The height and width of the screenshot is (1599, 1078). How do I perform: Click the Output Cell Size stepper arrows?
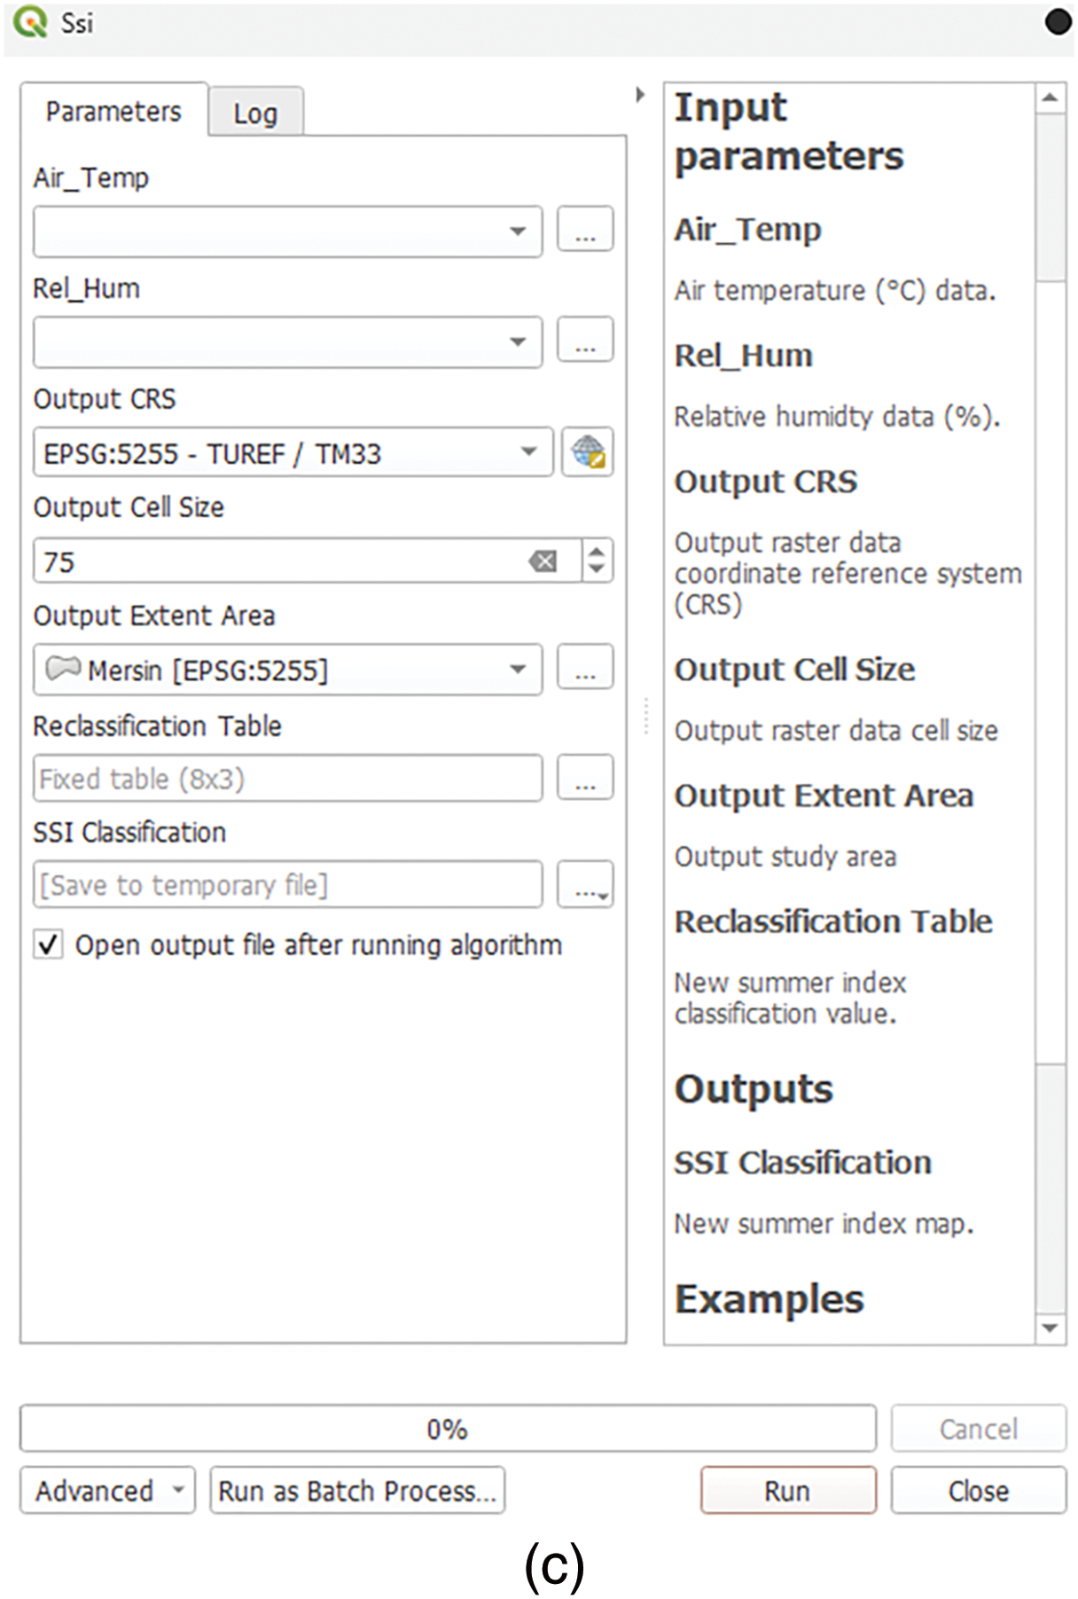pyautogui.click(x=597, y=560)
